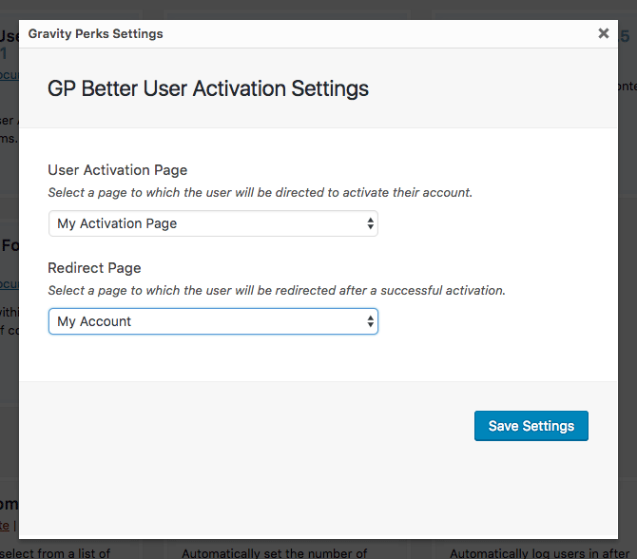Click the Redirect Page label
The height and width of the screenshot is (559, 637).
point(94,268)
